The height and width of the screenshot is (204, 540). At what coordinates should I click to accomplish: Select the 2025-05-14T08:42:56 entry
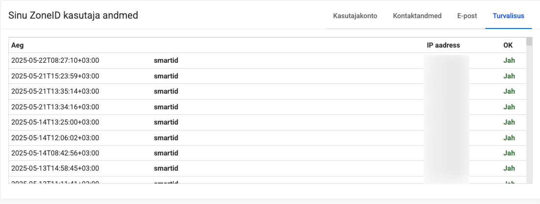point(55,153)
